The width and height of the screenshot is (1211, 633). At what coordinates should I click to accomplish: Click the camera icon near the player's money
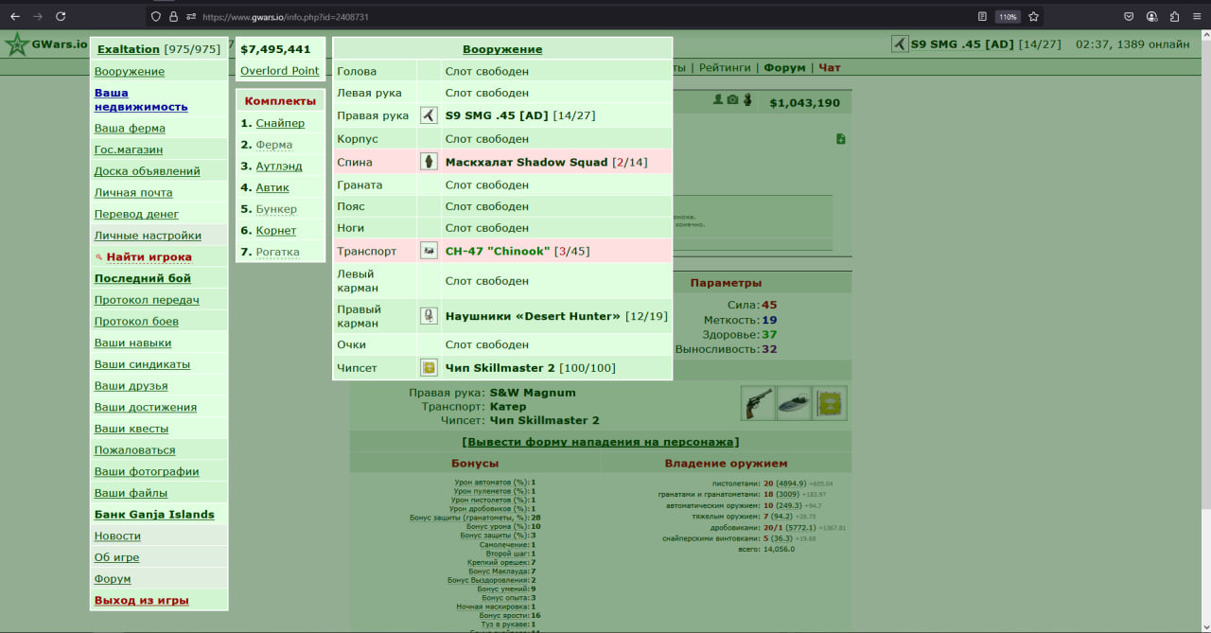732,100
